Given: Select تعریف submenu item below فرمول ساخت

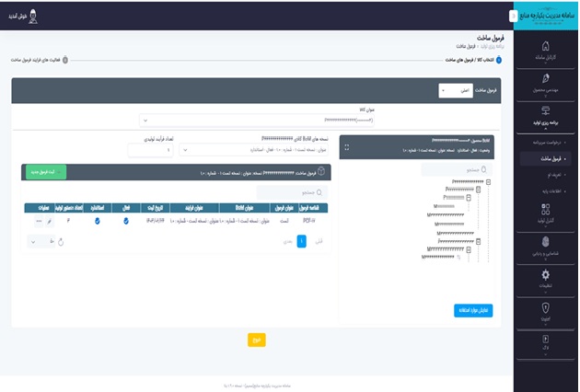Looking at the screenshot, I should [553, 175].
